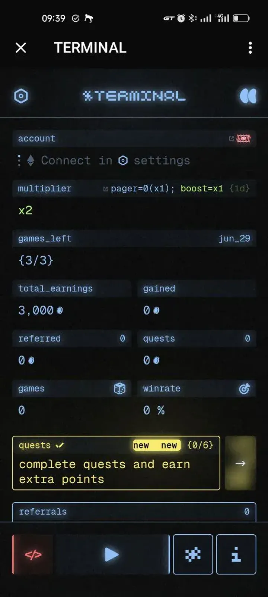Open the info icon at bottom right
268x597 pixels.
(x=236, y=554)
